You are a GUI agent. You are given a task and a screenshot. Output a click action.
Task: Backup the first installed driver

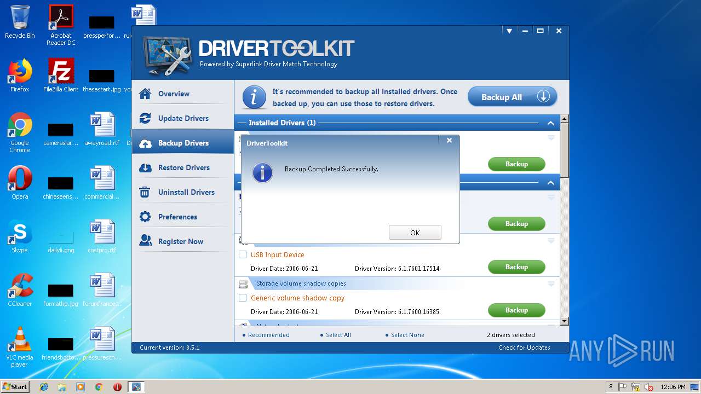pyautogui.click(x=516, y=164)
